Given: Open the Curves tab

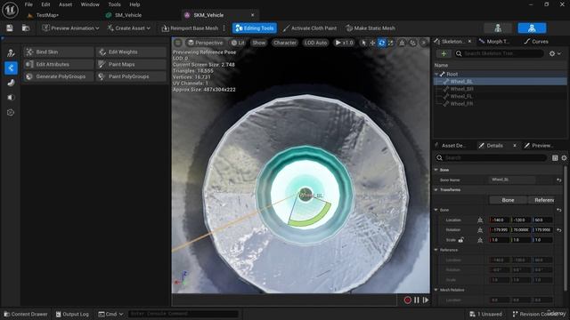Looking at the screenshot, I should click(536, 42).
